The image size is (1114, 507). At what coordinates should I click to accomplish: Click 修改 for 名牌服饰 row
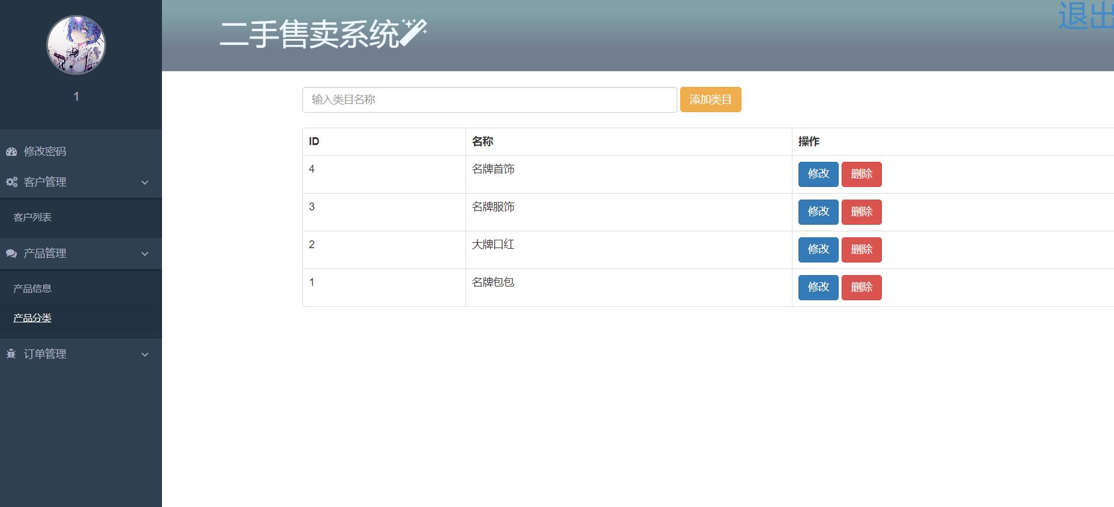[818, 212]
